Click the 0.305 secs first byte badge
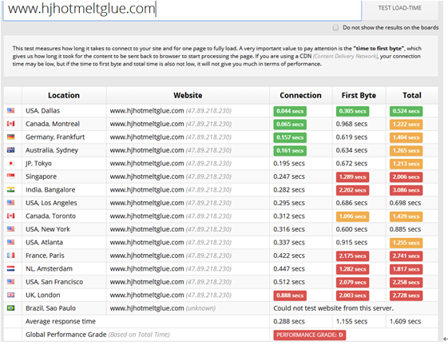 [352, 111]
